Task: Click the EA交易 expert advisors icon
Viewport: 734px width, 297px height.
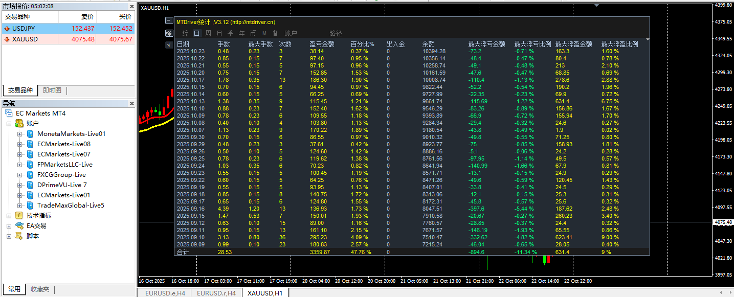Action: click(x=19, y=226)
